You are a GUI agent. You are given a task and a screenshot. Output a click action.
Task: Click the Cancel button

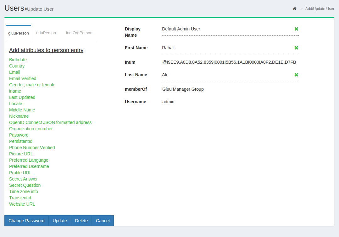coord(103,221)
